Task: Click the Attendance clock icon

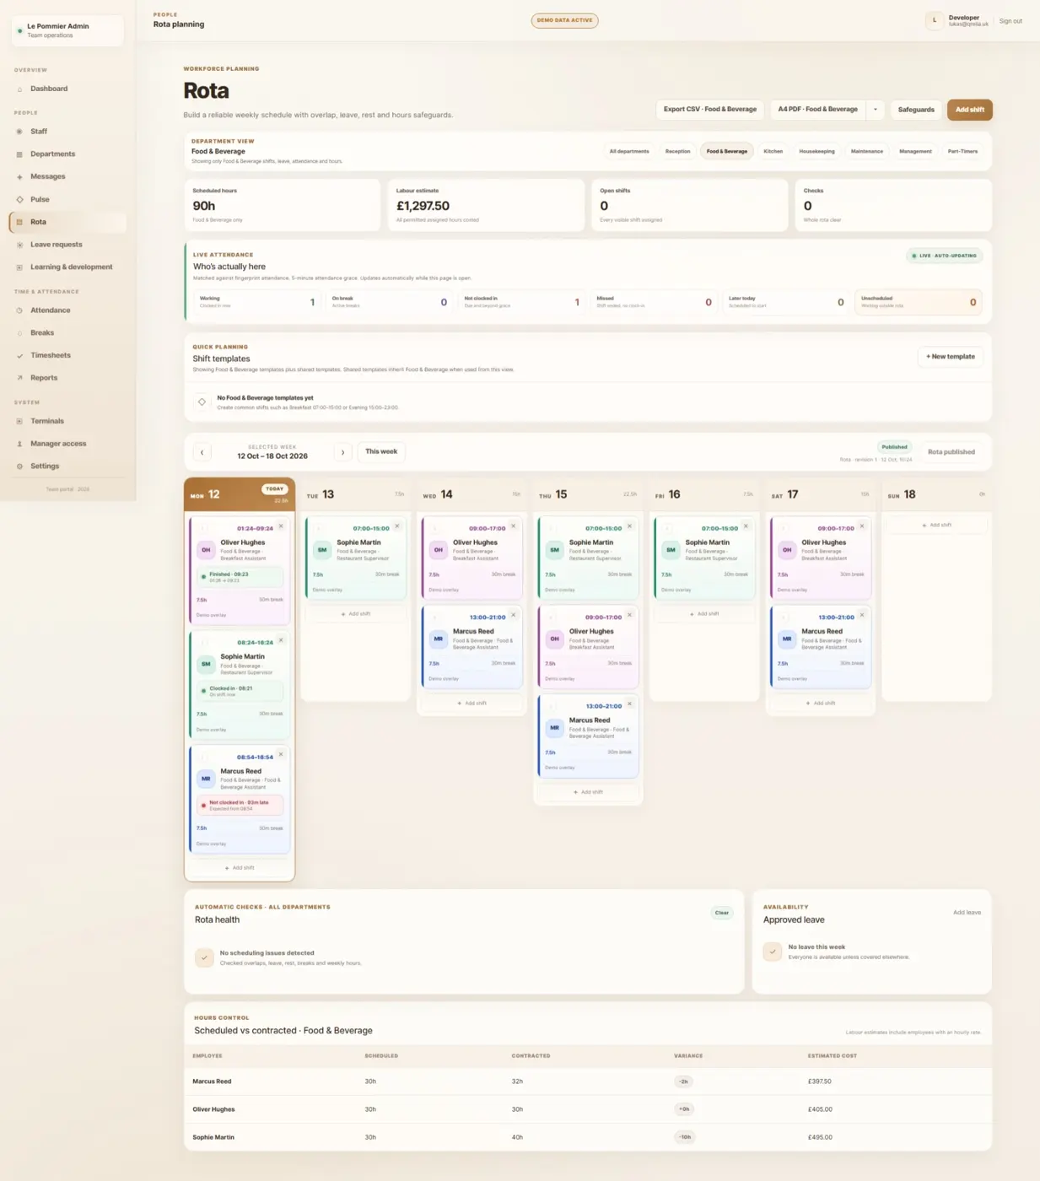Action: [19, 310]
